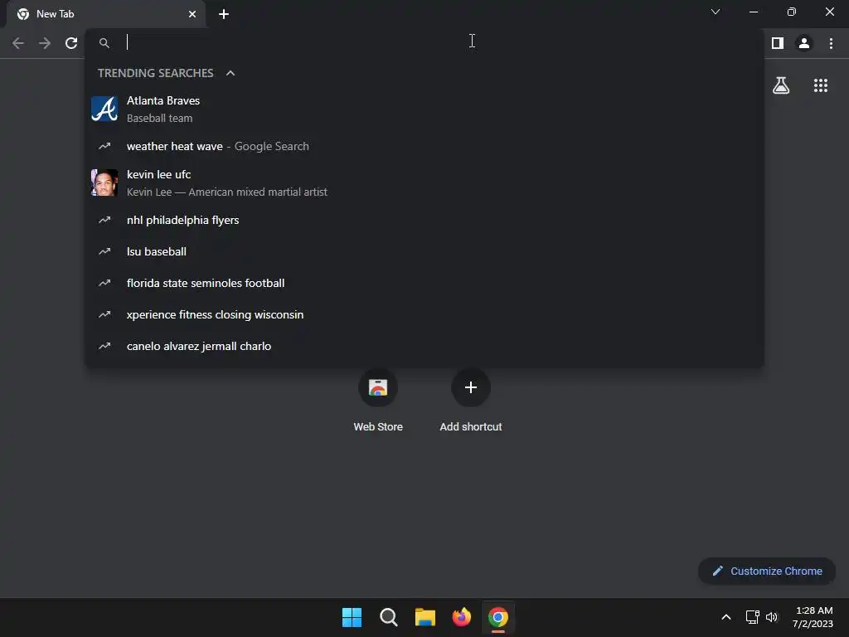Collapse the Trending Searches section
Viewport: 849px width, 637px height.
coord(230,73)
